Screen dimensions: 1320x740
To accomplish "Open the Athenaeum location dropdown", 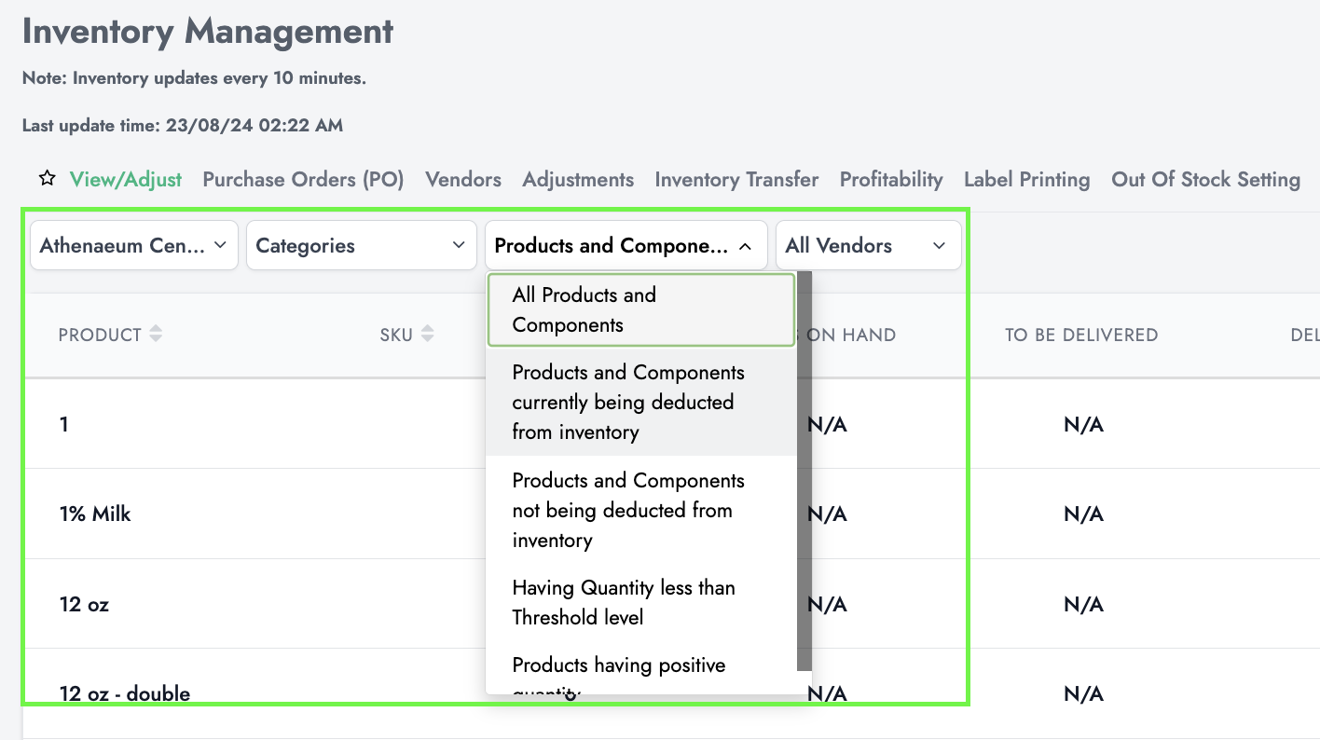I will pos(134,246).
